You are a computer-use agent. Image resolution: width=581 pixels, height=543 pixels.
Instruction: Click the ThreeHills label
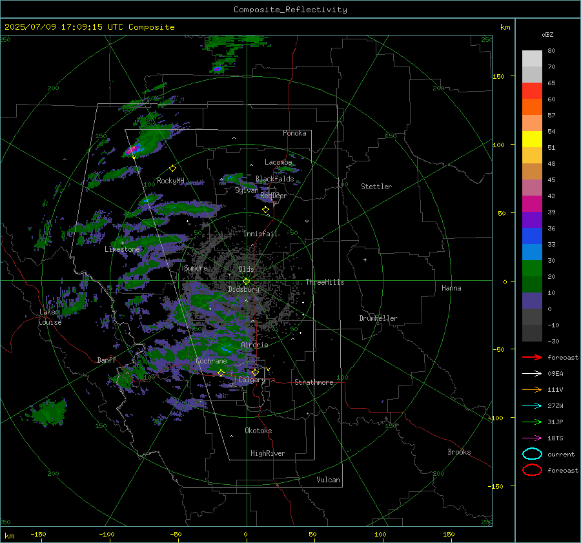tap(325, 282)
